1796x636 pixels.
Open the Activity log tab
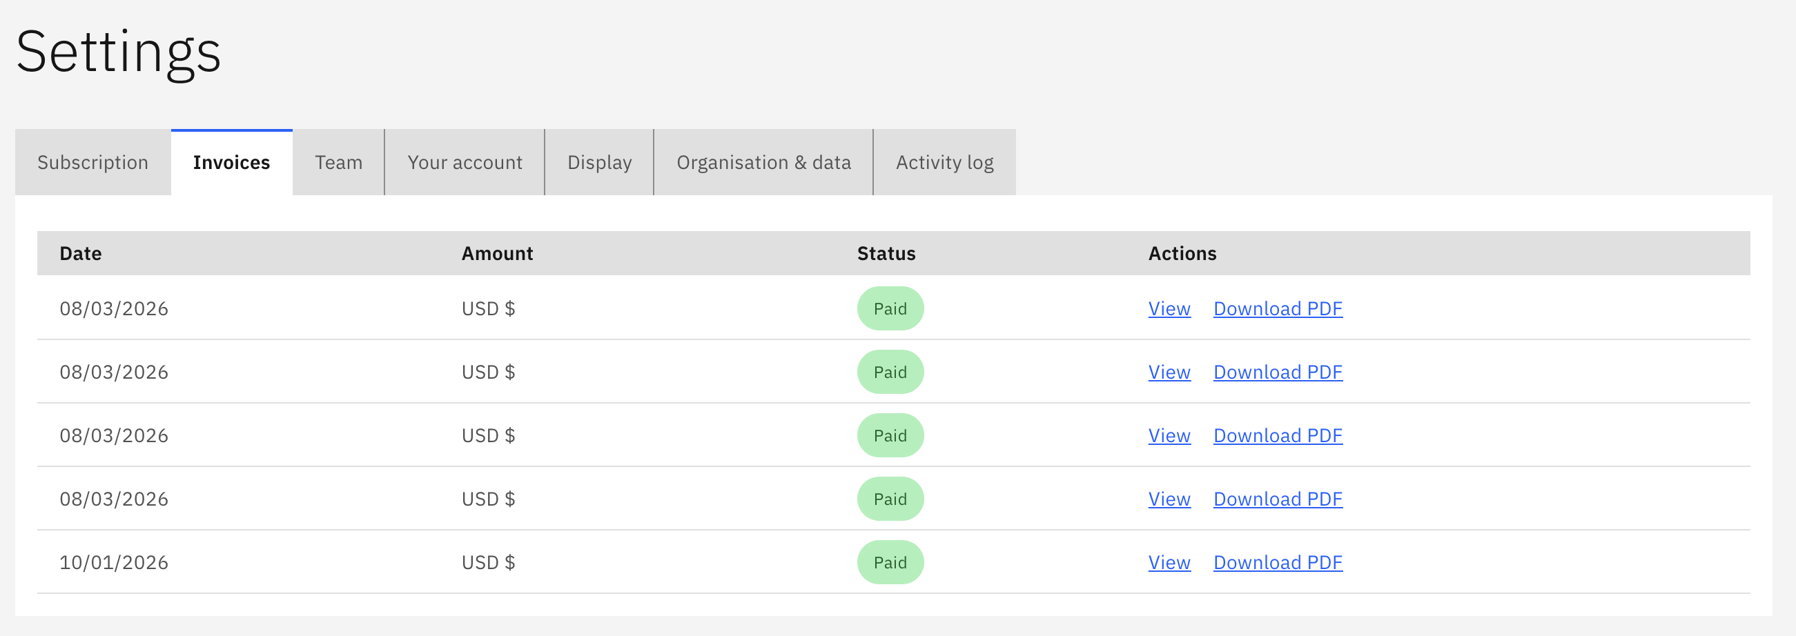(945, 162)
